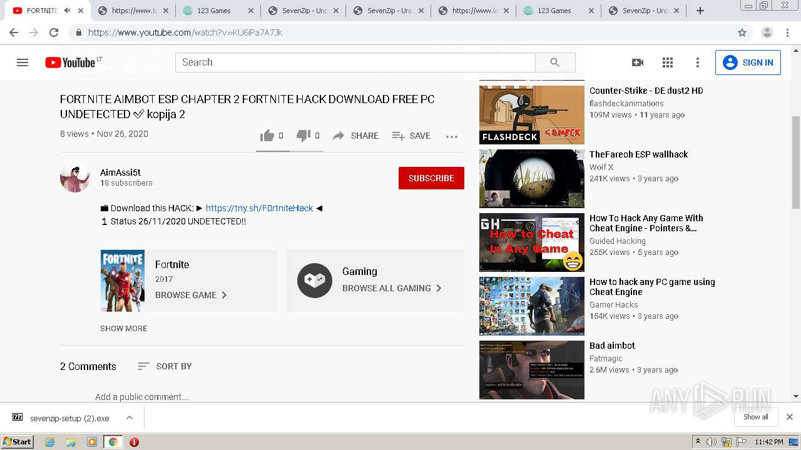Screen dimensions: 801x450
Task: Open Internet Explorer from the taskbar
Action: (x=50, y=442)
